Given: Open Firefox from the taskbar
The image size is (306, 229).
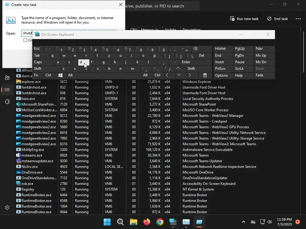Looking at the screenshot, I should (x=146, y=222).
